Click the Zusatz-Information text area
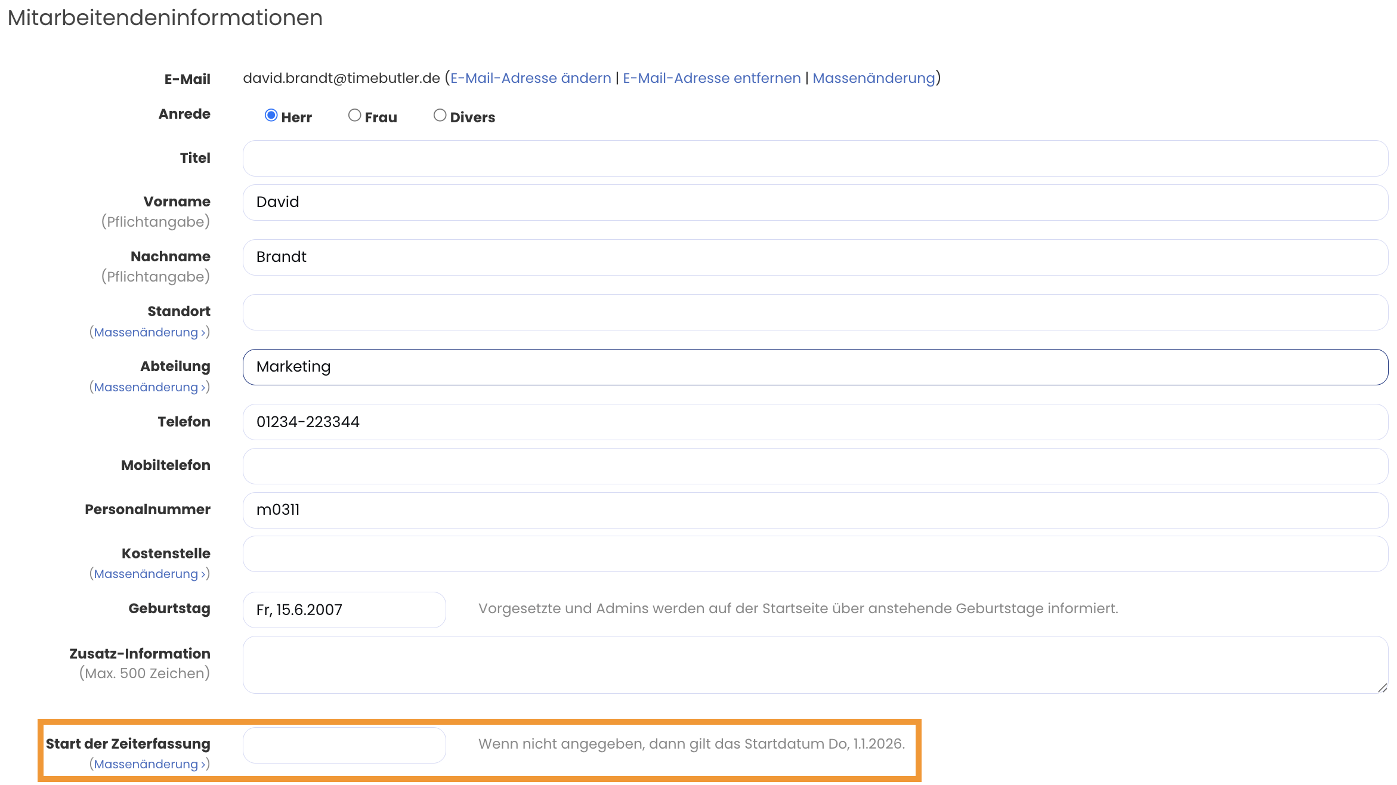 [815, 665]
